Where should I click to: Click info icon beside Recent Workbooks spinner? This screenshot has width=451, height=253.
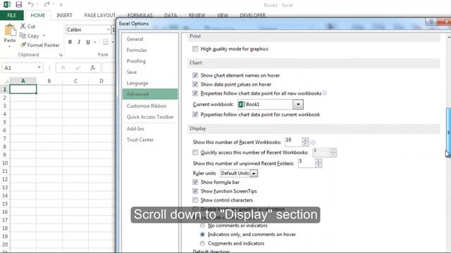[x=313, y=142]
